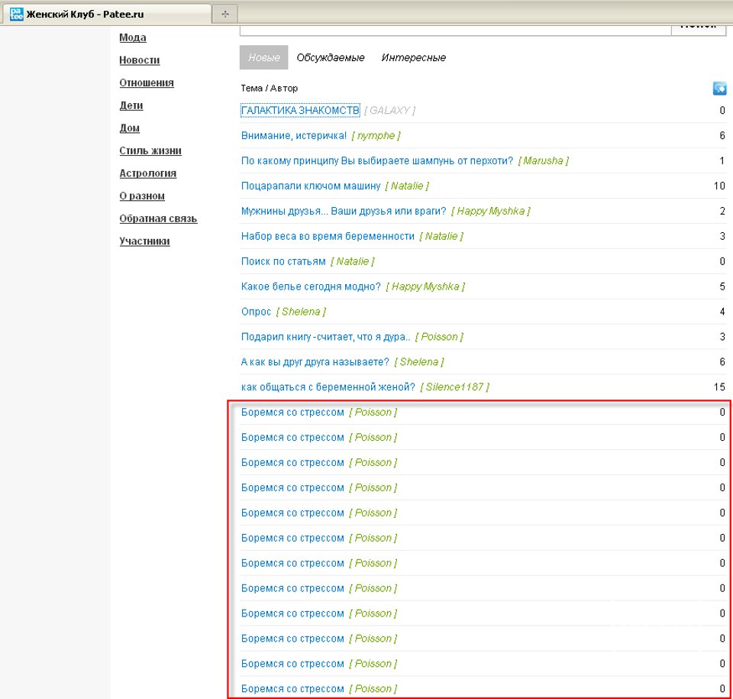The image size is (733, 699).
Task: View the Участники list
Action: coord(144,241)
